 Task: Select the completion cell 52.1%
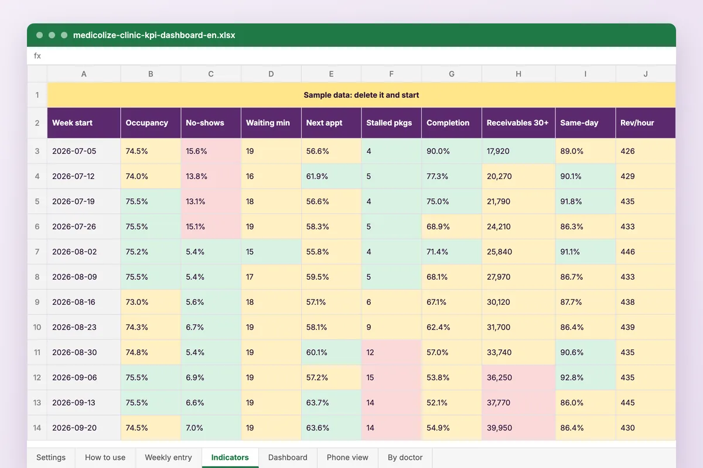pos(452,402)
